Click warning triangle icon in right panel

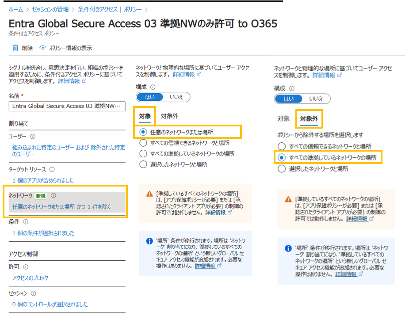288,199
